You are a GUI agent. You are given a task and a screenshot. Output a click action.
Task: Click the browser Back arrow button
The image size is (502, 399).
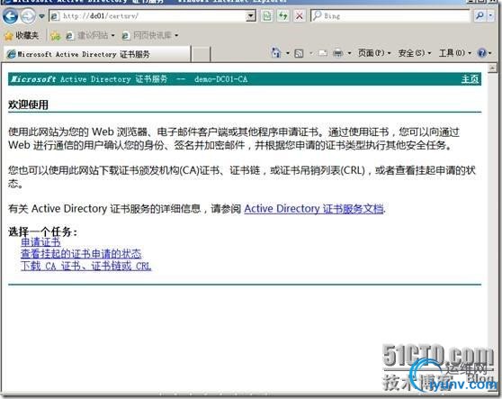pyautogui.click(x=10, y=16)
